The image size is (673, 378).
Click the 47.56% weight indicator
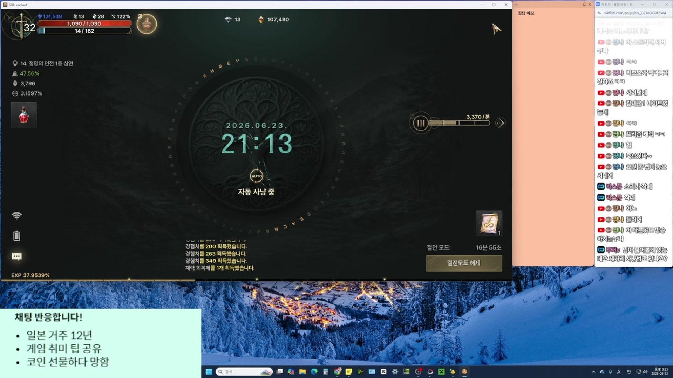(x=25, y=73)
